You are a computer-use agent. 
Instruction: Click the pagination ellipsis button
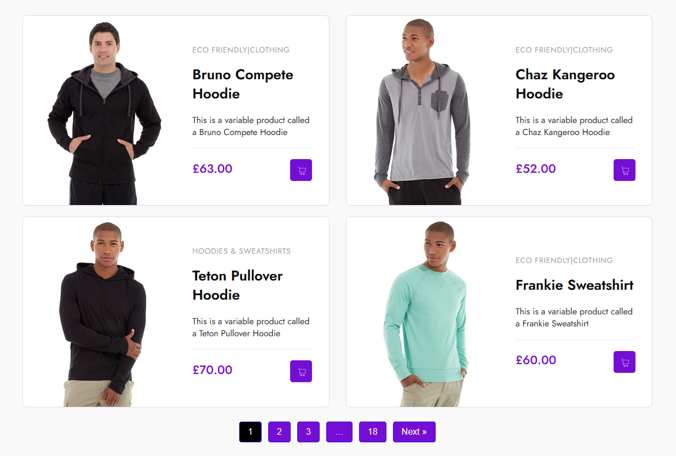click(x=339, y=432)
